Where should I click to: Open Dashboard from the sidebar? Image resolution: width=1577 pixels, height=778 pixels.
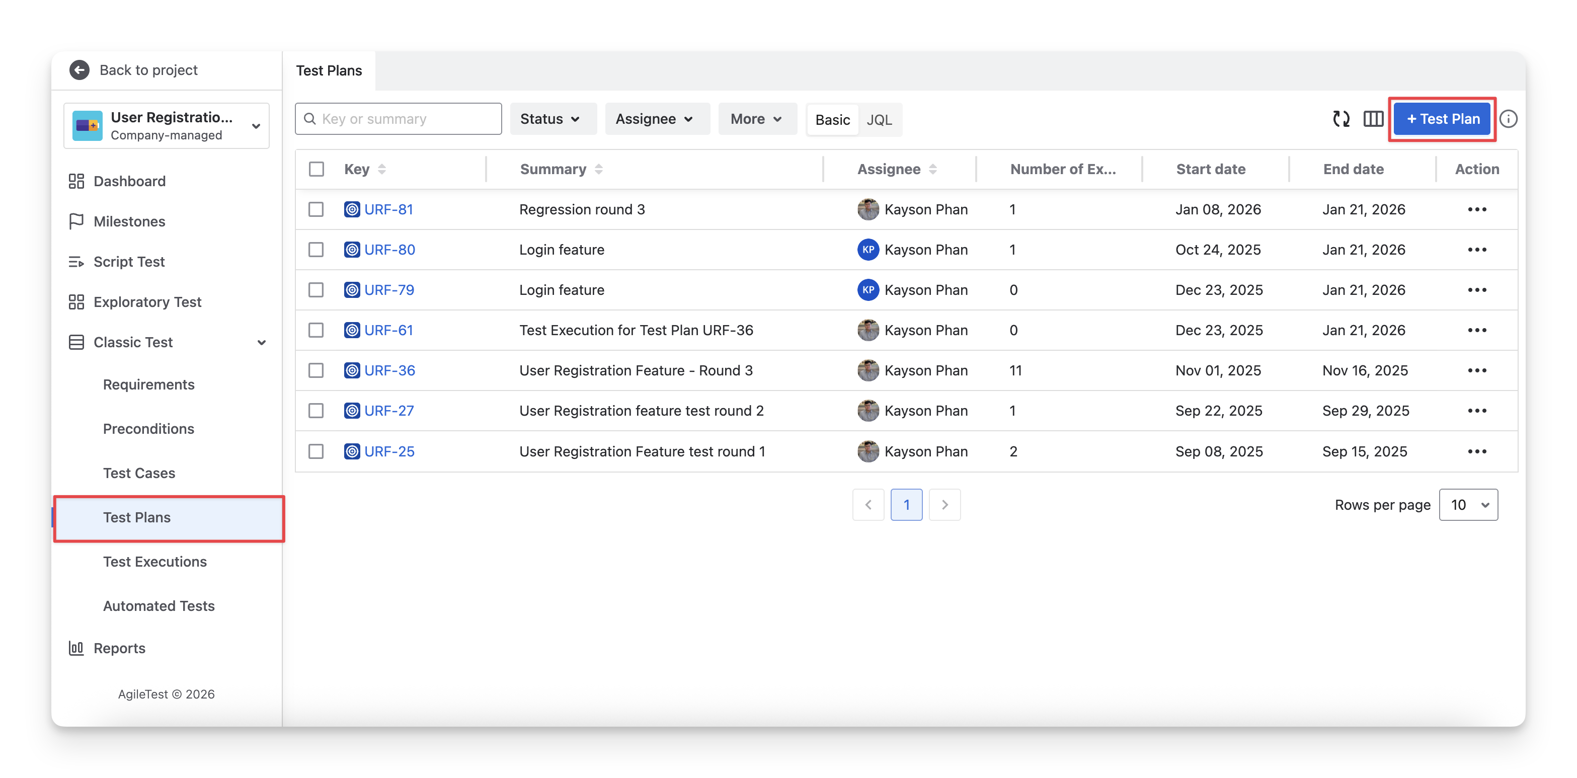(x=129, y=181)
